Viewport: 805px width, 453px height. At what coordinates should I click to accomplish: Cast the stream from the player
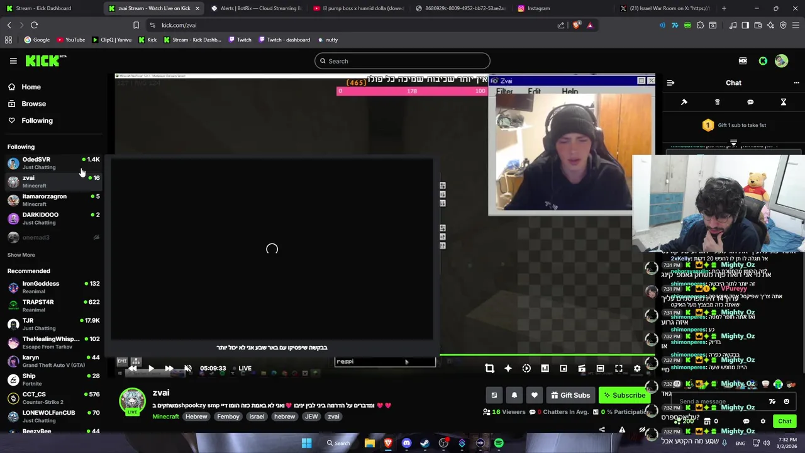[x=582, y=369]
